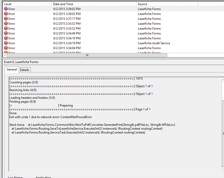This screenshot has height=178, width=224.
Task: Click the "Event 0, Laserfiche Forms" pane title
Action: point(21,62)
